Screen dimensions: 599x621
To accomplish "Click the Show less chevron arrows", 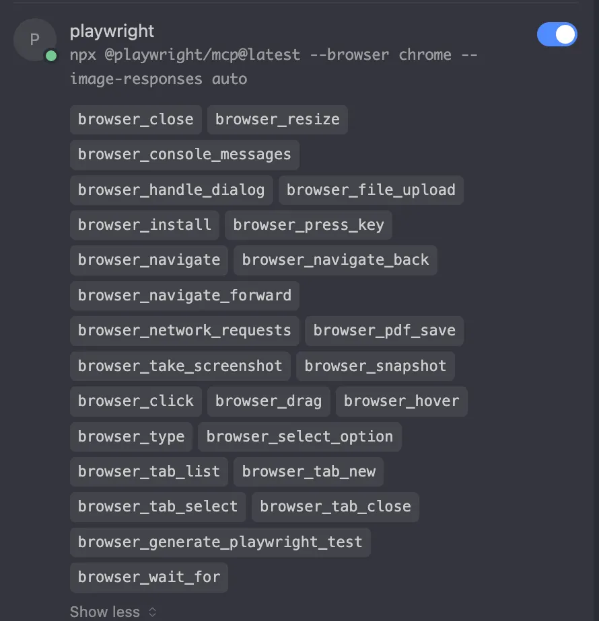I will 152,612.
